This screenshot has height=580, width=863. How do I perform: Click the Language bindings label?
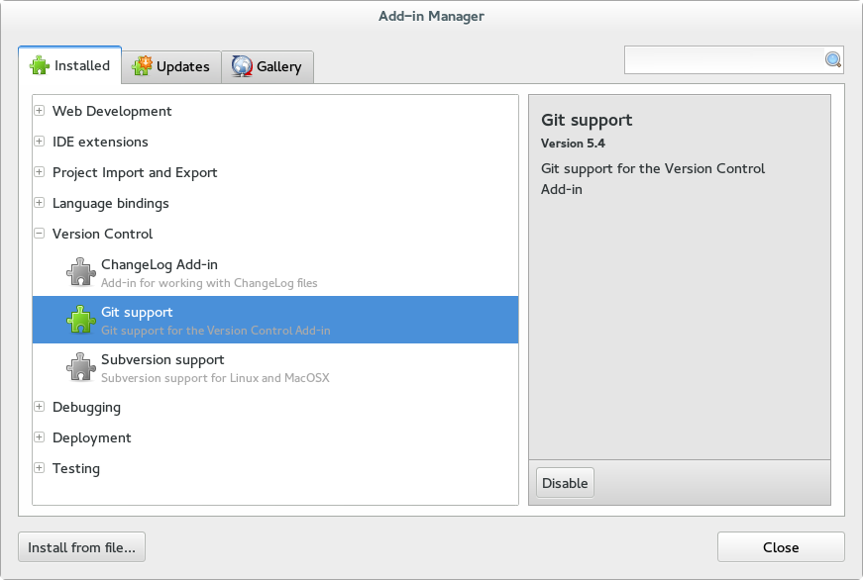coord(111,204)
